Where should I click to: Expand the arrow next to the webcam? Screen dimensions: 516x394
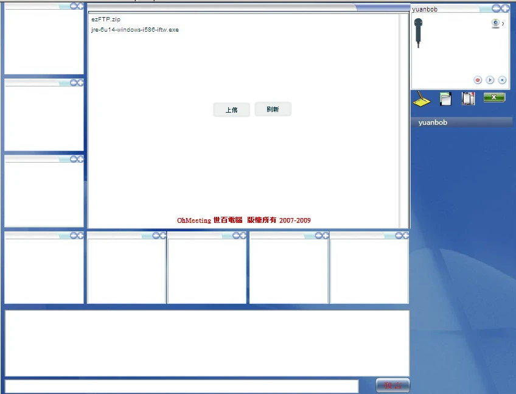(x=503, y=24)
